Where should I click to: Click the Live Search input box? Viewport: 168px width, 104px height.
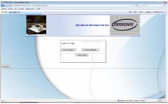[x=152, y=5]
